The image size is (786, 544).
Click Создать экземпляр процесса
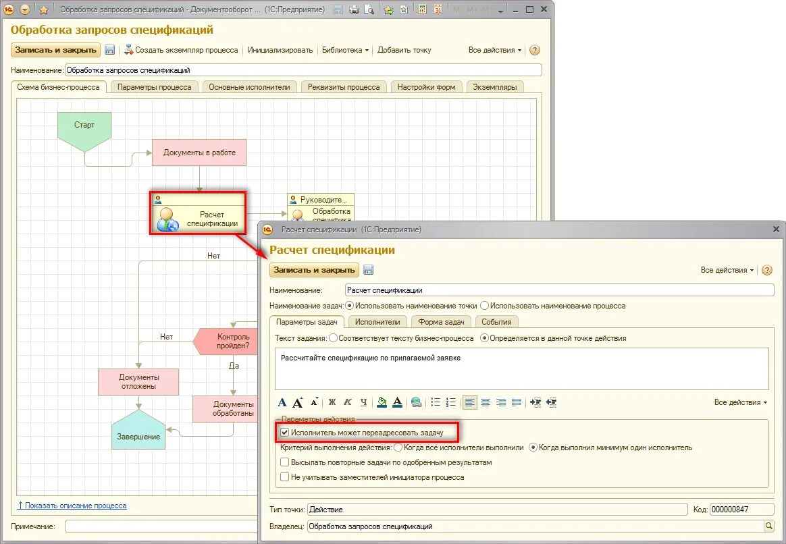pyautogui.click(x=181, y=50)
